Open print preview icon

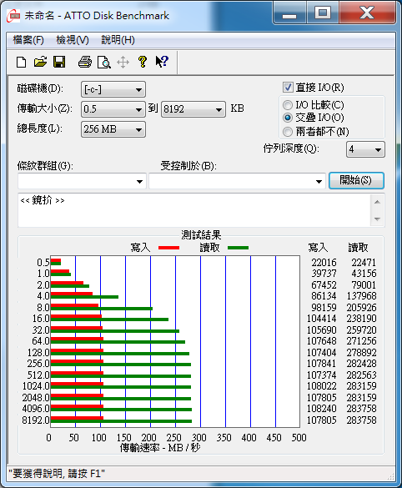click(x=104, y=63)
